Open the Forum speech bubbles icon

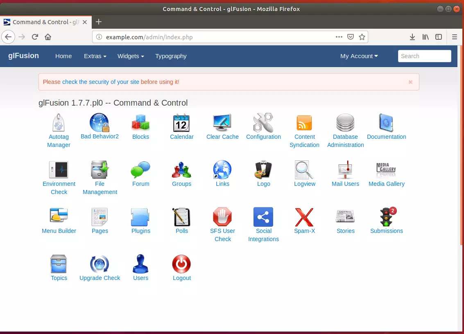[140, 169]
